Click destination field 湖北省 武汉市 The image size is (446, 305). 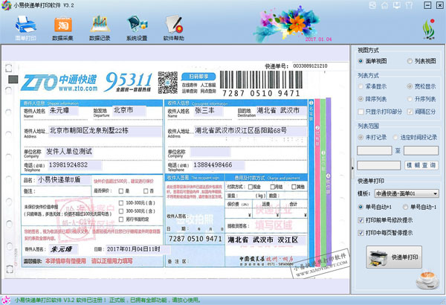pyautogui.click(x=281, y=111)
